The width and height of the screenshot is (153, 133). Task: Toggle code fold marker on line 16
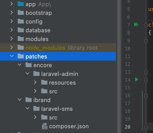tap(146, 96)
